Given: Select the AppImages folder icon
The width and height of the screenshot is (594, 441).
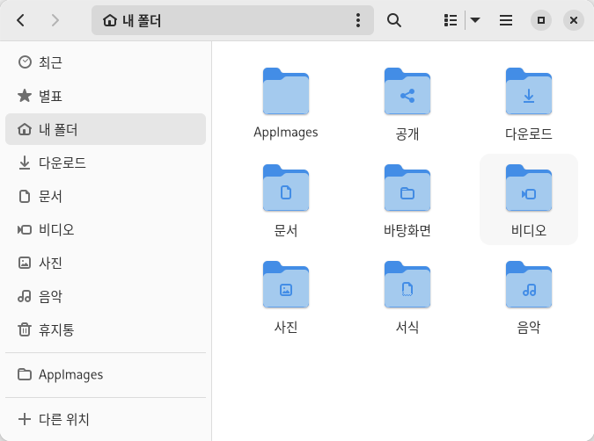Looking at the screenshot, I should click(286, 91).
